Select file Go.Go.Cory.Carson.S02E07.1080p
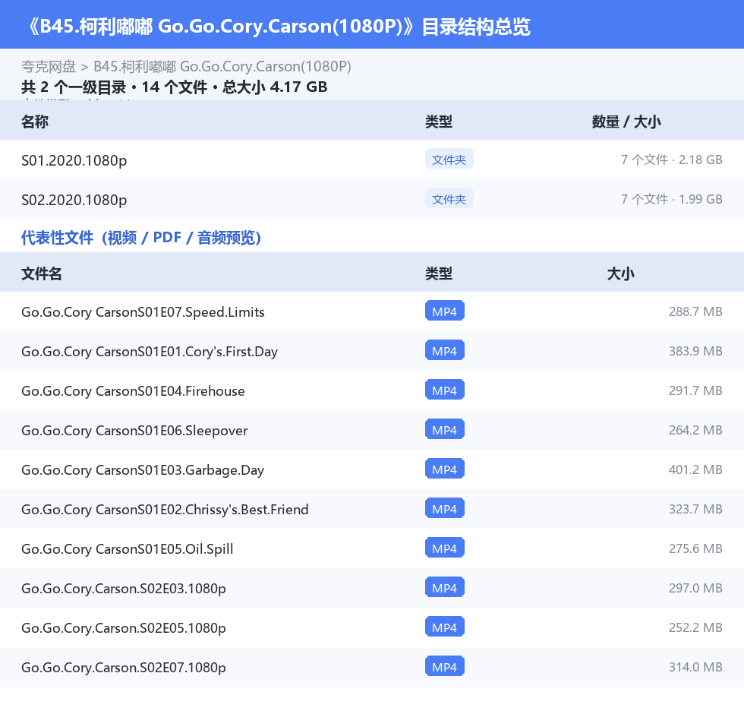Screen dimensions: 744x711 tap(123, 667)
